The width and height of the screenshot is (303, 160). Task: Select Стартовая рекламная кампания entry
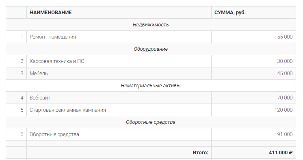point(68,110)
